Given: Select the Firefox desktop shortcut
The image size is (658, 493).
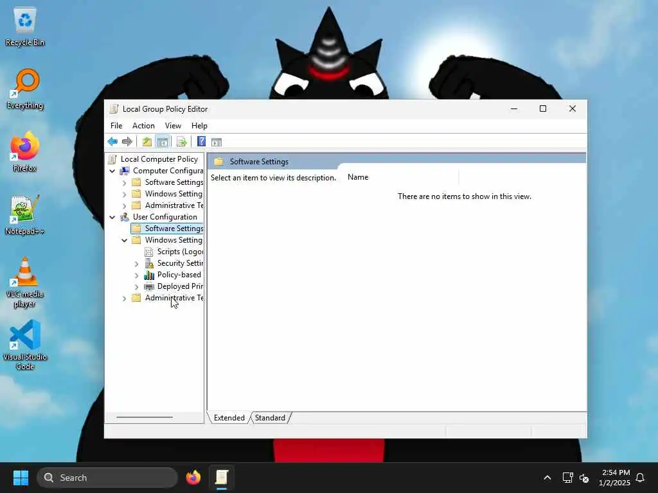Looking at the screenshot, I should click(25, 151).
